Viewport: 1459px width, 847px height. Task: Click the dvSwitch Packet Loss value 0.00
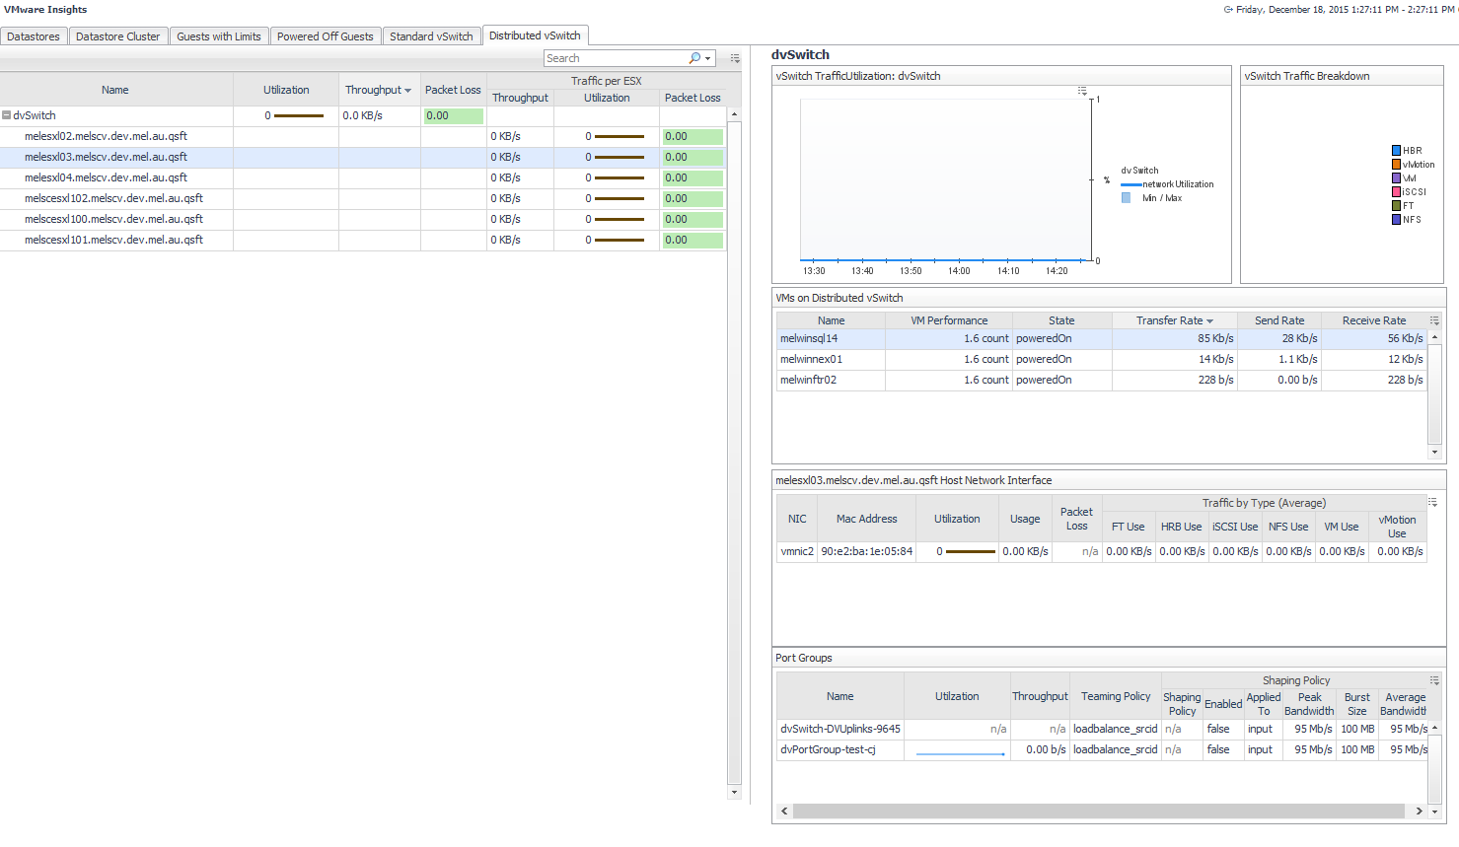(x=454, y=115)
